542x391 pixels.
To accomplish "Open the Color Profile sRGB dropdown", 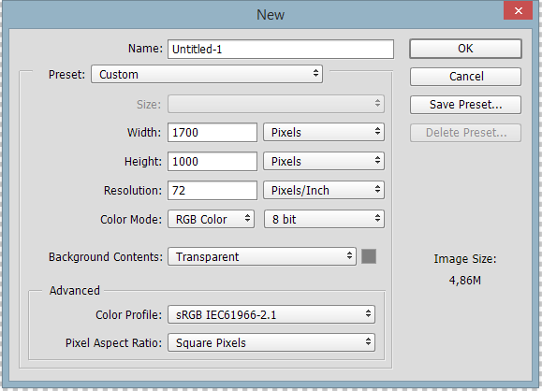I will coord(271,314).
